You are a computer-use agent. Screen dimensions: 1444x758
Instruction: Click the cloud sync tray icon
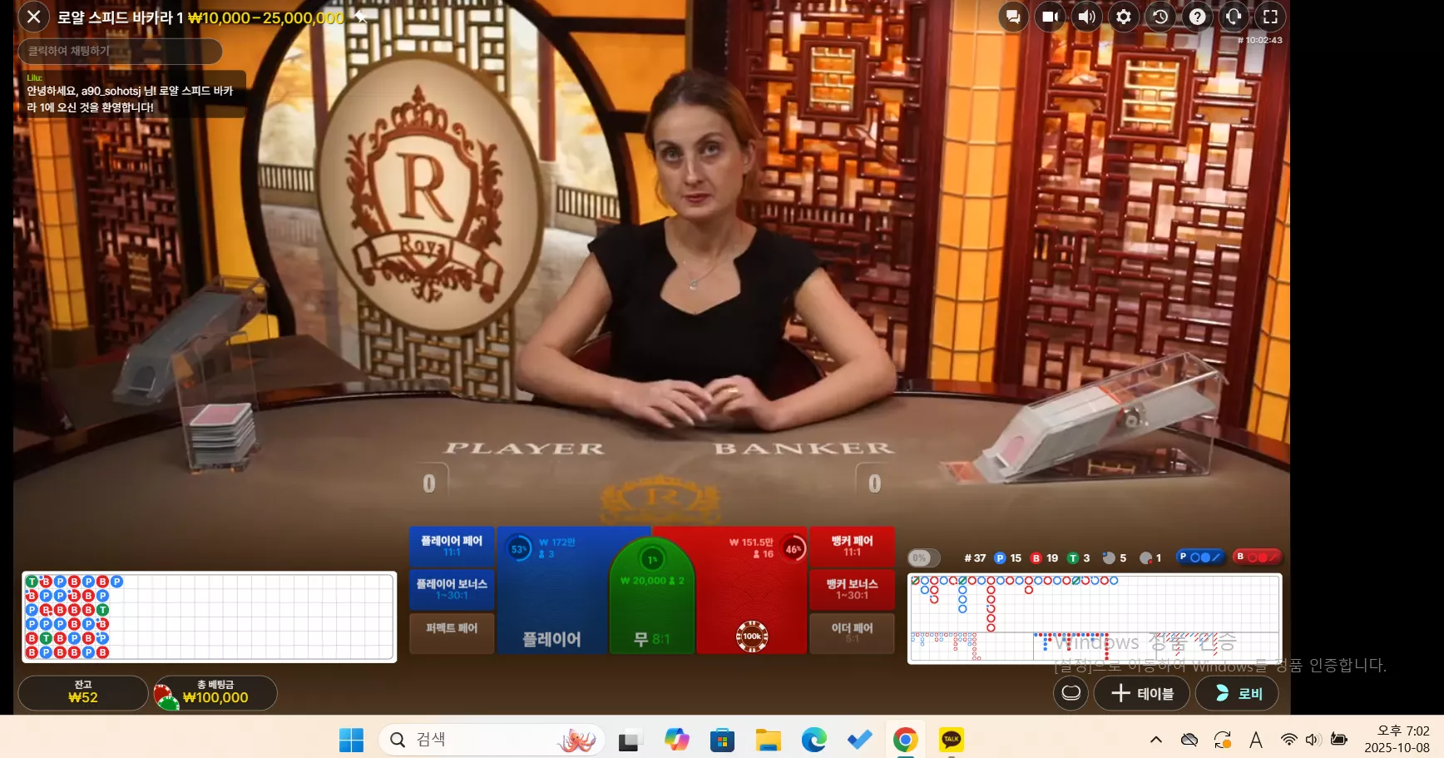click(1189, 739)
